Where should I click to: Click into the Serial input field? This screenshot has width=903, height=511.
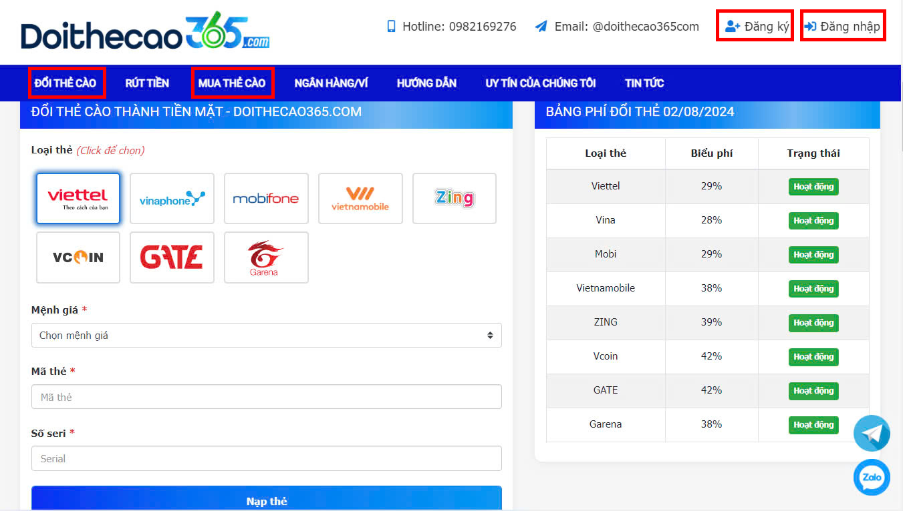pyautogui.click(x=266, y=458)
